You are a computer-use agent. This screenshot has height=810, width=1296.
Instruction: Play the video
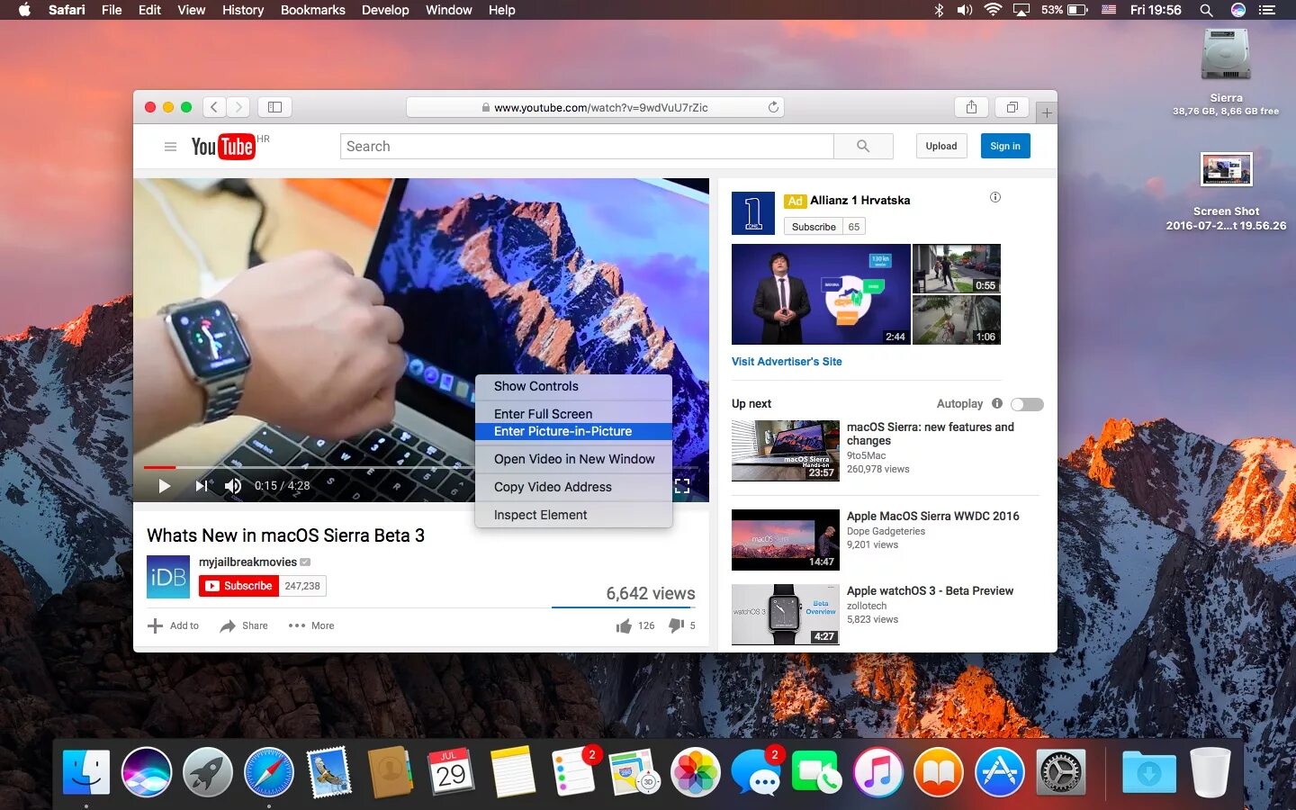click(164, 486)
